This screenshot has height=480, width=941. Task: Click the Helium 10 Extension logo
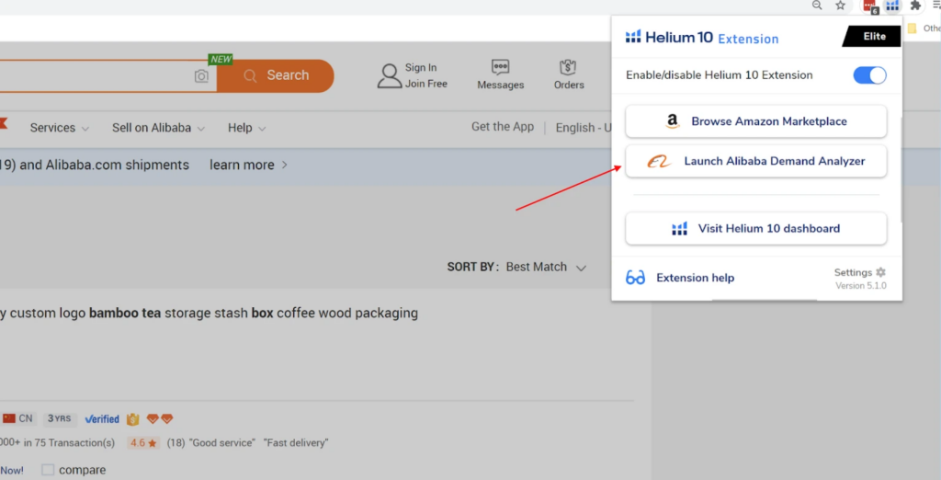(x=701, y=38)
